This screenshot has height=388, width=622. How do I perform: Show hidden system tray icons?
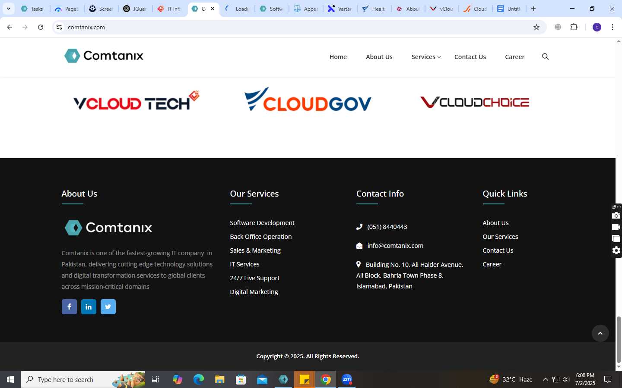pos(545,379)
